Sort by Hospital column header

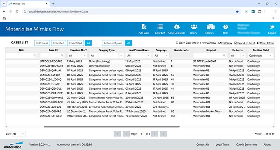tap(211, 50)
